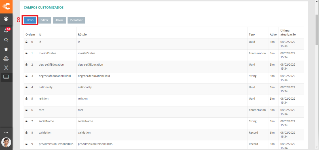This screenshot has height=150, width=319.
Task: Click lock icon on the nationality row
Action: pyautogui.click(x=27, y=87)
